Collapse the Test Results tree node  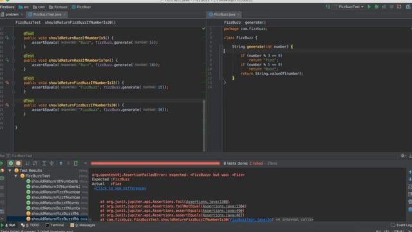(x=10, y=170)
